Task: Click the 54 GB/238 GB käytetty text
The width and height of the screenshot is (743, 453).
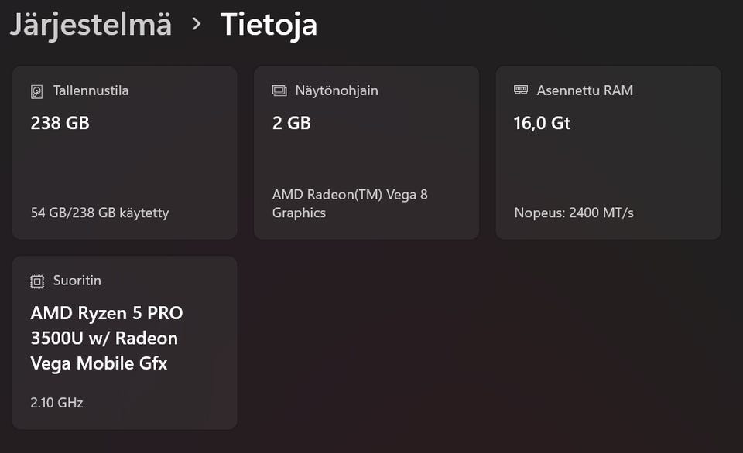Action: point(100,213)
